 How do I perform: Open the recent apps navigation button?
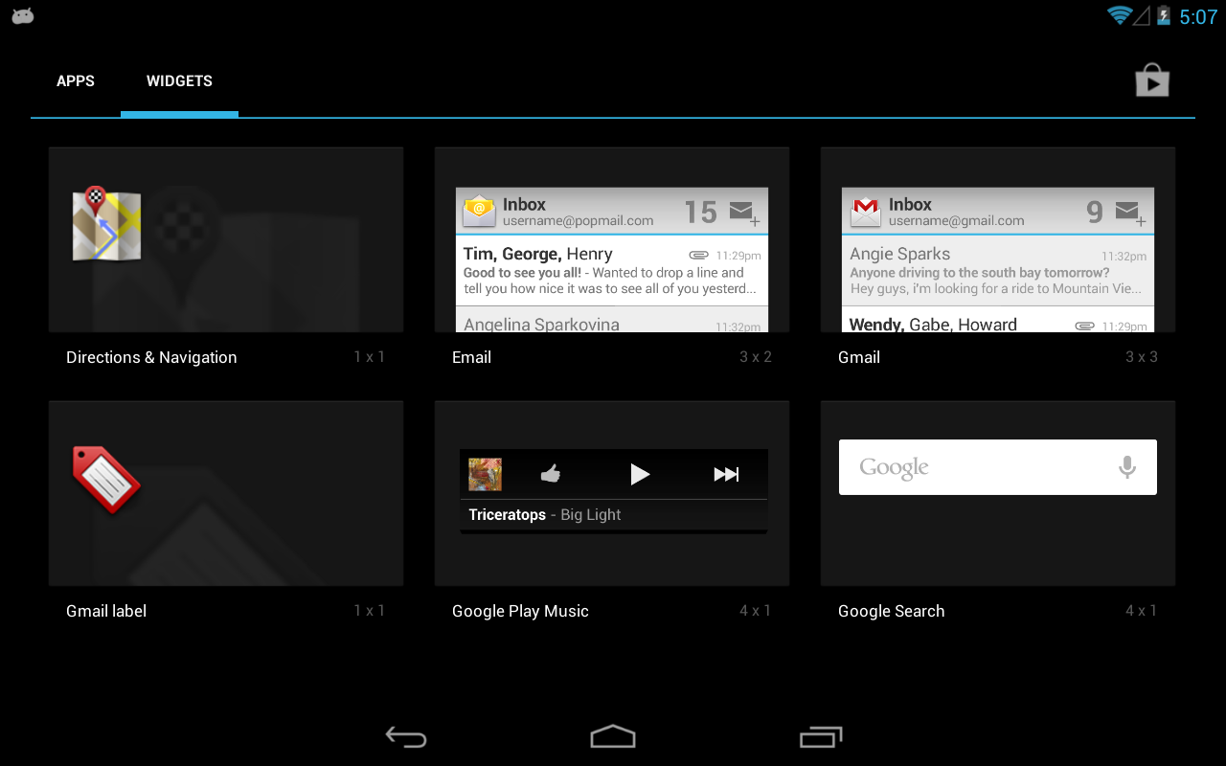[821, 736]
